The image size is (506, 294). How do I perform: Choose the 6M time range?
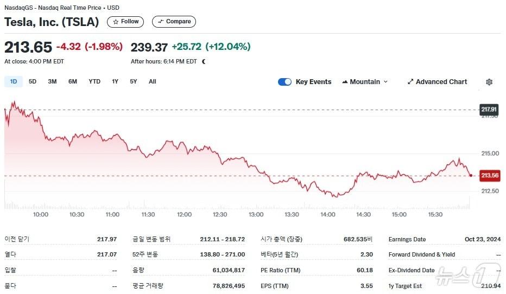point(73,82)
